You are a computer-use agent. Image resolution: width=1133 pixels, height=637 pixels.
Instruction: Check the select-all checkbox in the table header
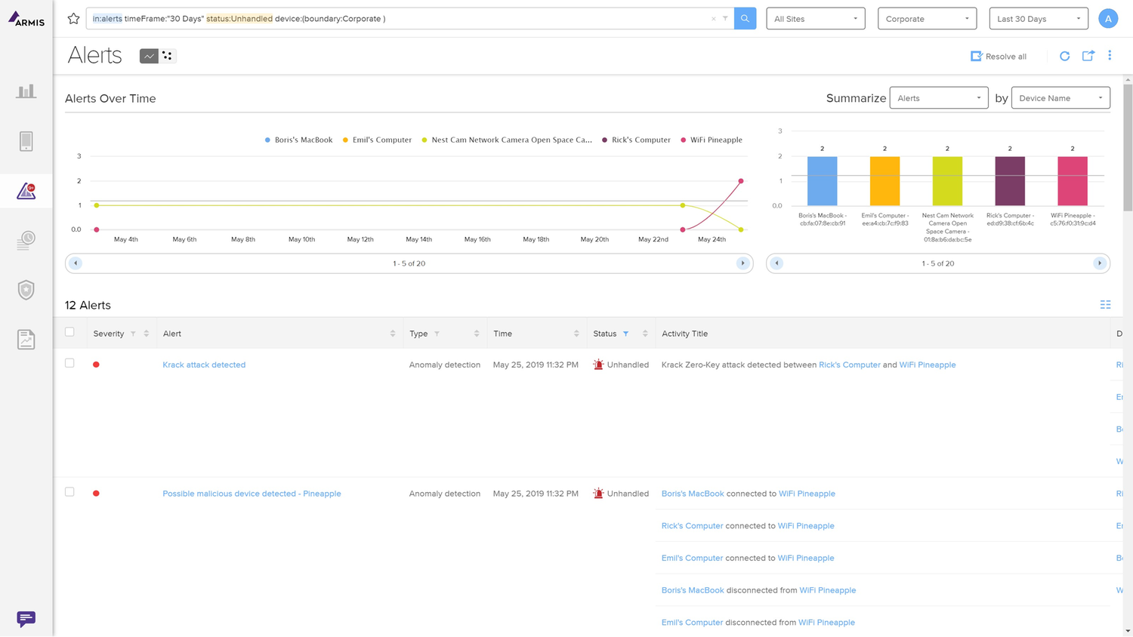click(69, 332)
